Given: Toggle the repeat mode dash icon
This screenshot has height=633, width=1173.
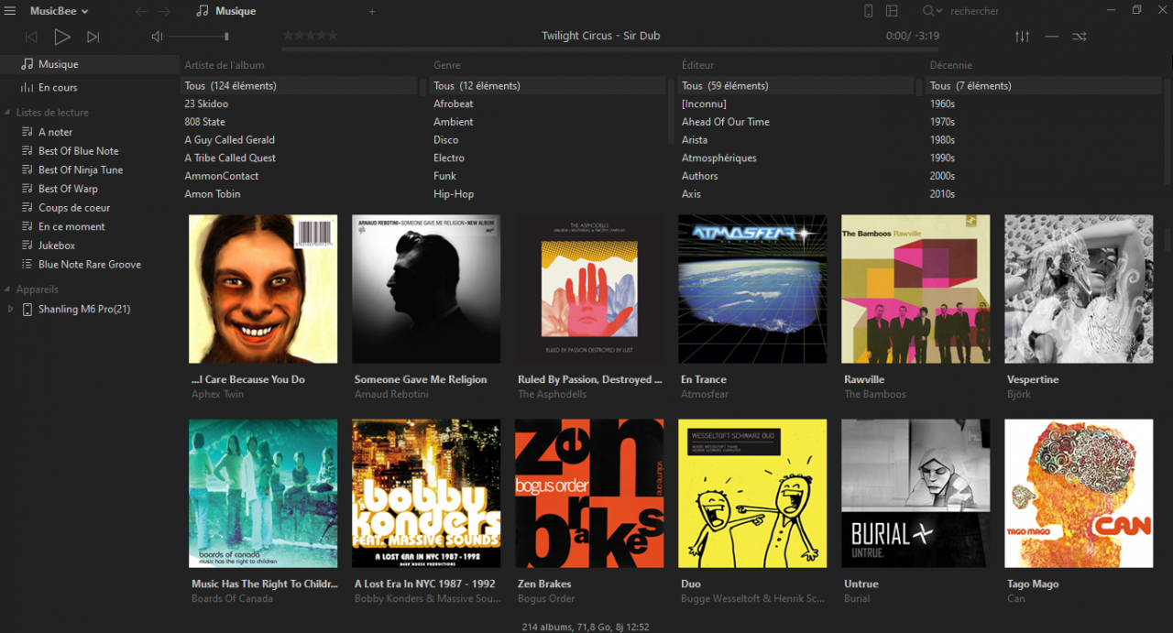Looking at the screenshot, I should pos(1051,37).
